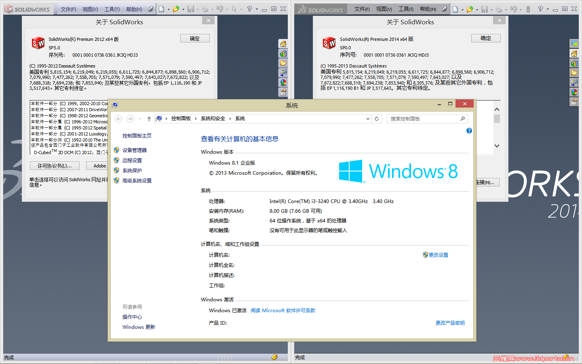Open Design Library tab in SolidWorks 2014 task pane

(x=574, y=63)
